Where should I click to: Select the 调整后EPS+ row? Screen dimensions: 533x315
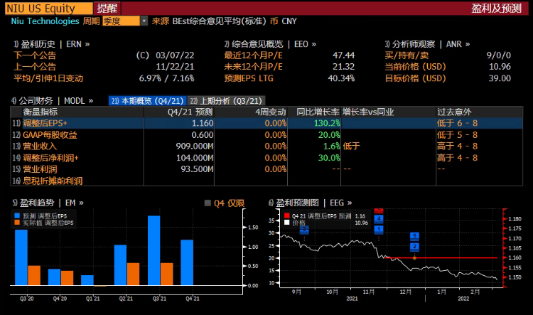click(x=266, y=123)
